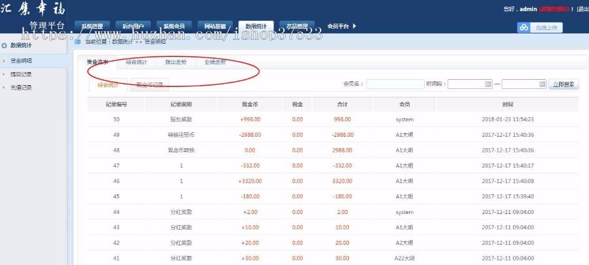Viewport: 589px width, 265px height.
Task: Click timestamp 2017-12-17 15:39:40
Action: (507, 196)
